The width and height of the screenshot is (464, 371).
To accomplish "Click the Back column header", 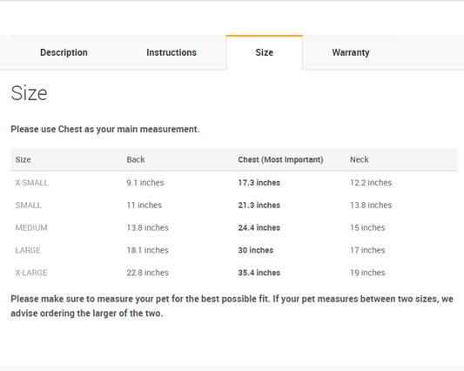I will point(136,159).
